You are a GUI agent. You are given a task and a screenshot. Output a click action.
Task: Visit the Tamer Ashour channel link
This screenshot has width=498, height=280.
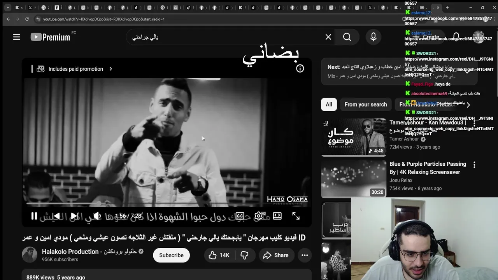(404, 139)
